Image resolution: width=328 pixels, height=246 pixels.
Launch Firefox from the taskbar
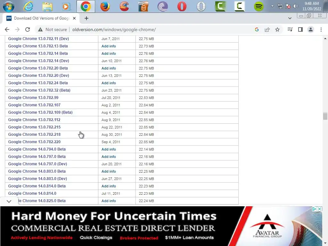tap(105, 6)
